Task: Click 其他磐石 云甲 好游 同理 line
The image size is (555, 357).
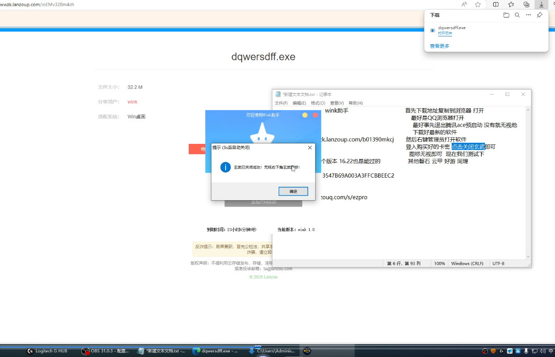Action: tap(438, 161)
